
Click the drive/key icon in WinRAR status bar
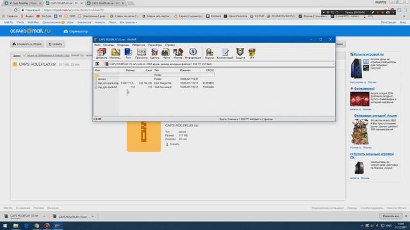coord(97,119)
